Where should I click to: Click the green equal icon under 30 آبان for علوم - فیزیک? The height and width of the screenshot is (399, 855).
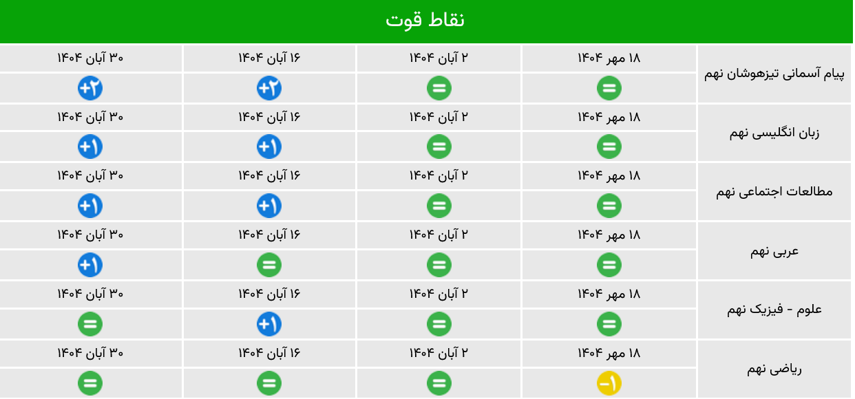[90, 324]
